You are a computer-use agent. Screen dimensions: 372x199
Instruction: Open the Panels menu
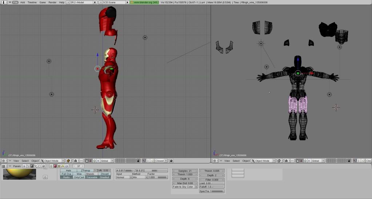(x=17, y=166)
